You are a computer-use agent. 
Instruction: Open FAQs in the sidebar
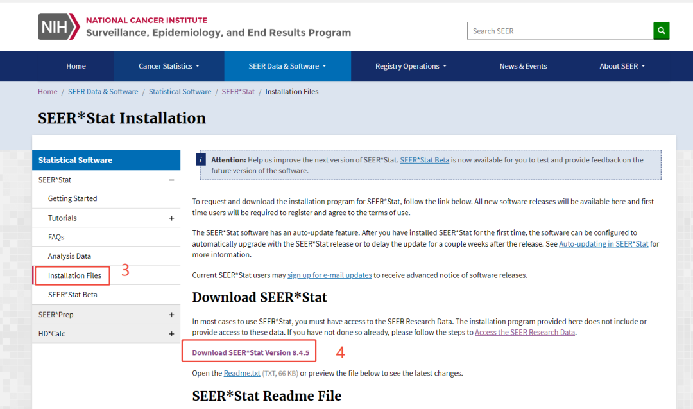pyautogui.click(x=56, y=237)
